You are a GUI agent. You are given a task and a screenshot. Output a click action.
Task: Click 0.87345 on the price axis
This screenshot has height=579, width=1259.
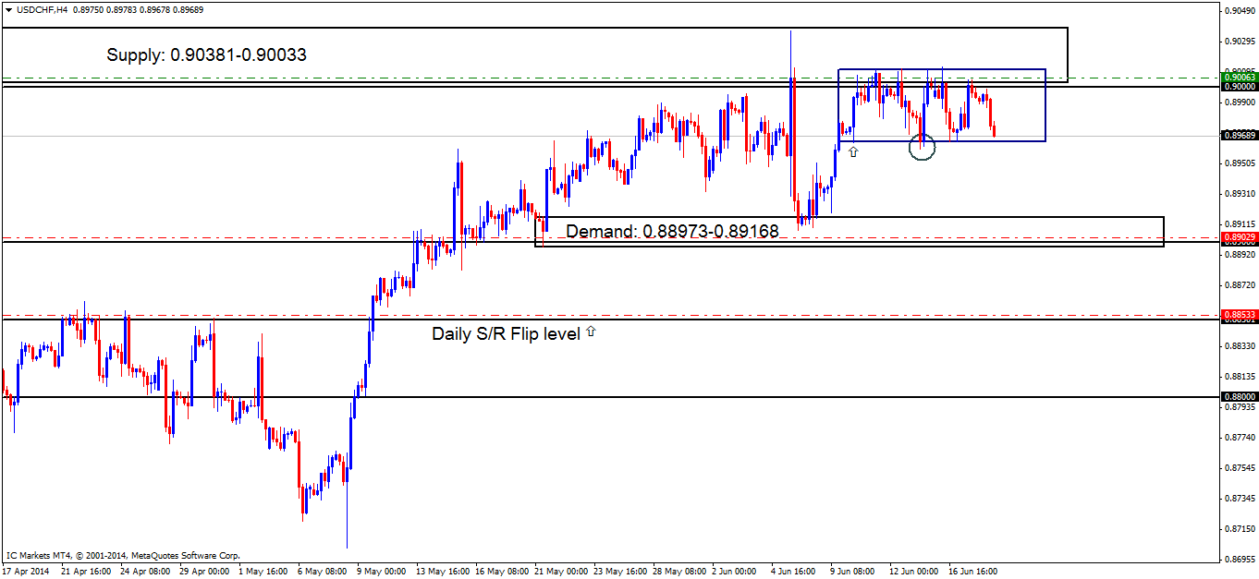click(1240, 499)
